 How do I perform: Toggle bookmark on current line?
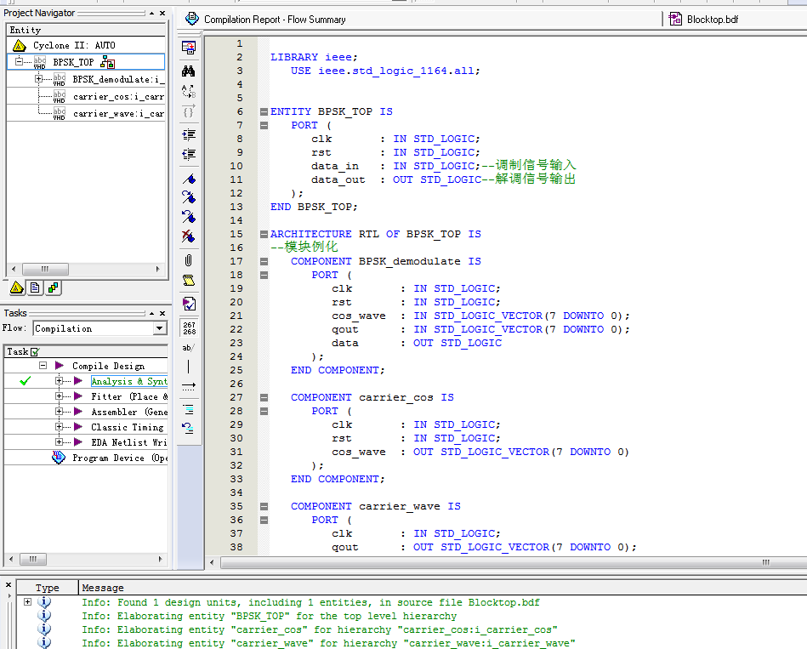[x=189, y=179]
